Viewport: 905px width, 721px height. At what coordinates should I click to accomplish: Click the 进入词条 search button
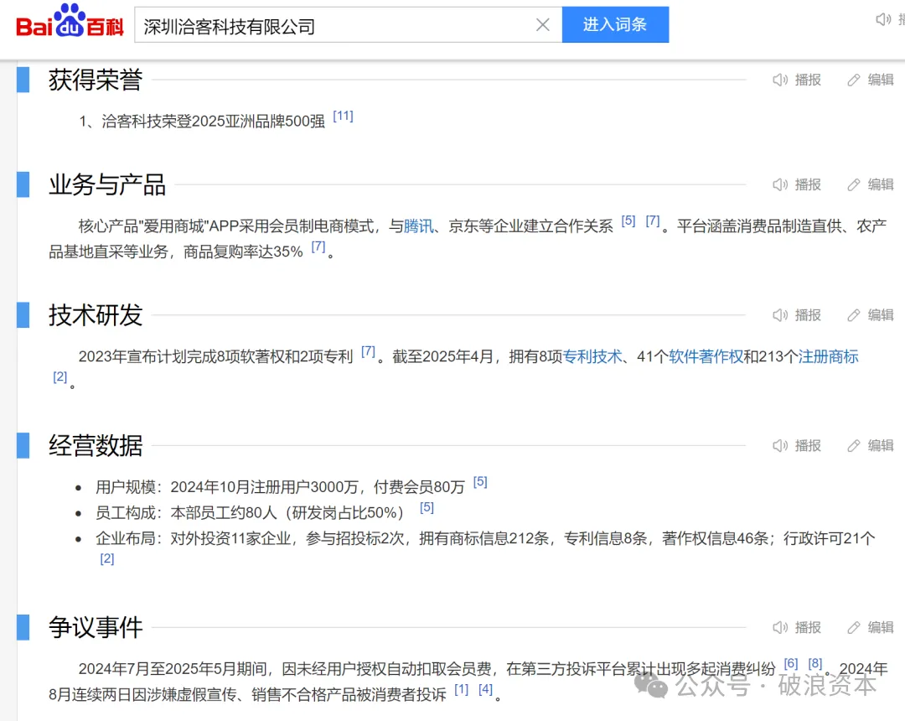(x=615, y=25)
